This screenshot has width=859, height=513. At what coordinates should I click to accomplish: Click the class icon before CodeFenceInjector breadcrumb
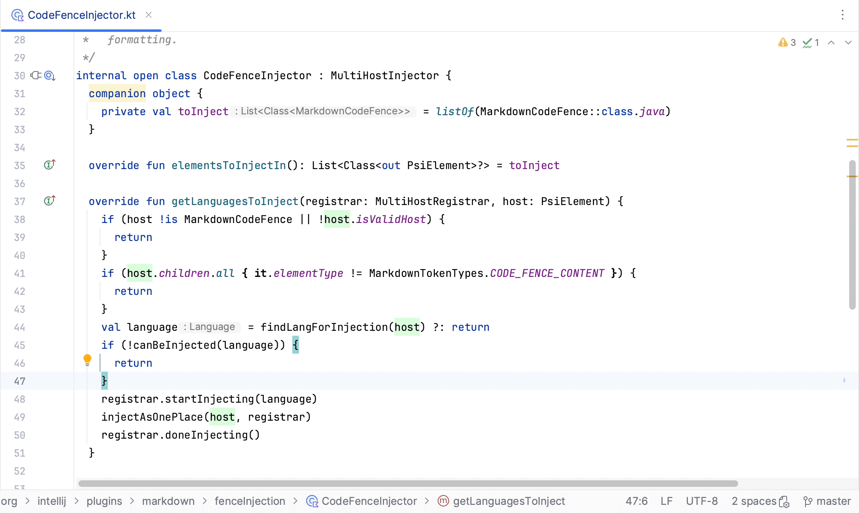(312, 501)
